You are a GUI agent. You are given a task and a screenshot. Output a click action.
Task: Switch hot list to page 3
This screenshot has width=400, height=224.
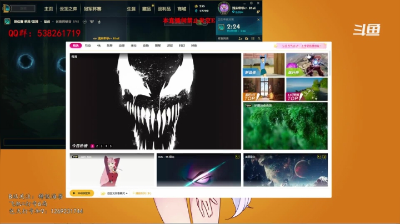102,146
